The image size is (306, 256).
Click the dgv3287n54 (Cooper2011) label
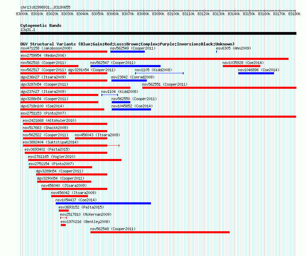(x=44, y=84)
